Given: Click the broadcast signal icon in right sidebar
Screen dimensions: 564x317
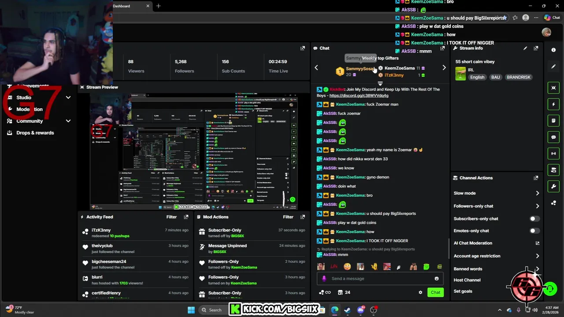Looking at the screenshot, I should click(554, 154).
